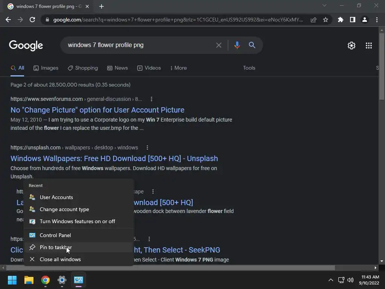View site info via padlock icon
Screen dimensions: 385x289
click(x=47, y=20)
